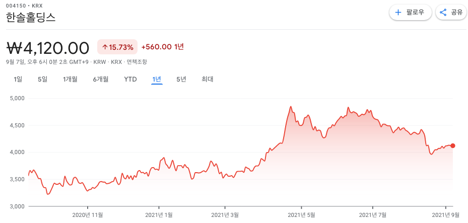
Task: Click the 한솔홀딩스 company title
Action: pos(31,18)
